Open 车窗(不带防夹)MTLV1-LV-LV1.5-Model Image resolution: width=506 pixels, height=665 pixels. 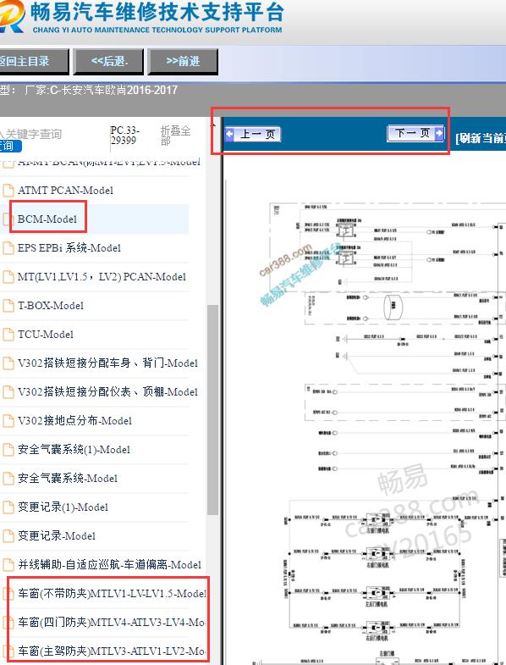112,593
